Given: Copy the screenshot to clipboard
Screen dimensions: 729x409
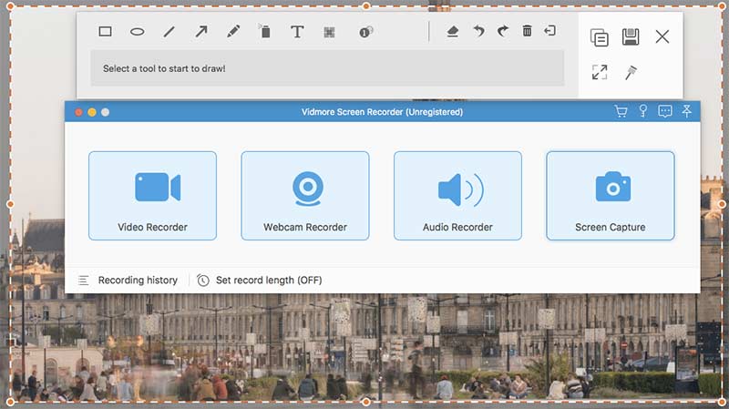Looking at the screenshot, I should (599, 37).
